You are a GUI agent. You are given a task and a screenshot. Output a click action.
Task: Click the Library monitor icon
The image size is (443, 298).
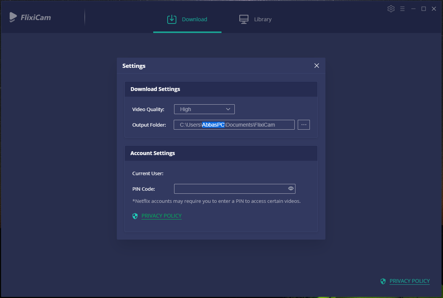coord(244,19)
